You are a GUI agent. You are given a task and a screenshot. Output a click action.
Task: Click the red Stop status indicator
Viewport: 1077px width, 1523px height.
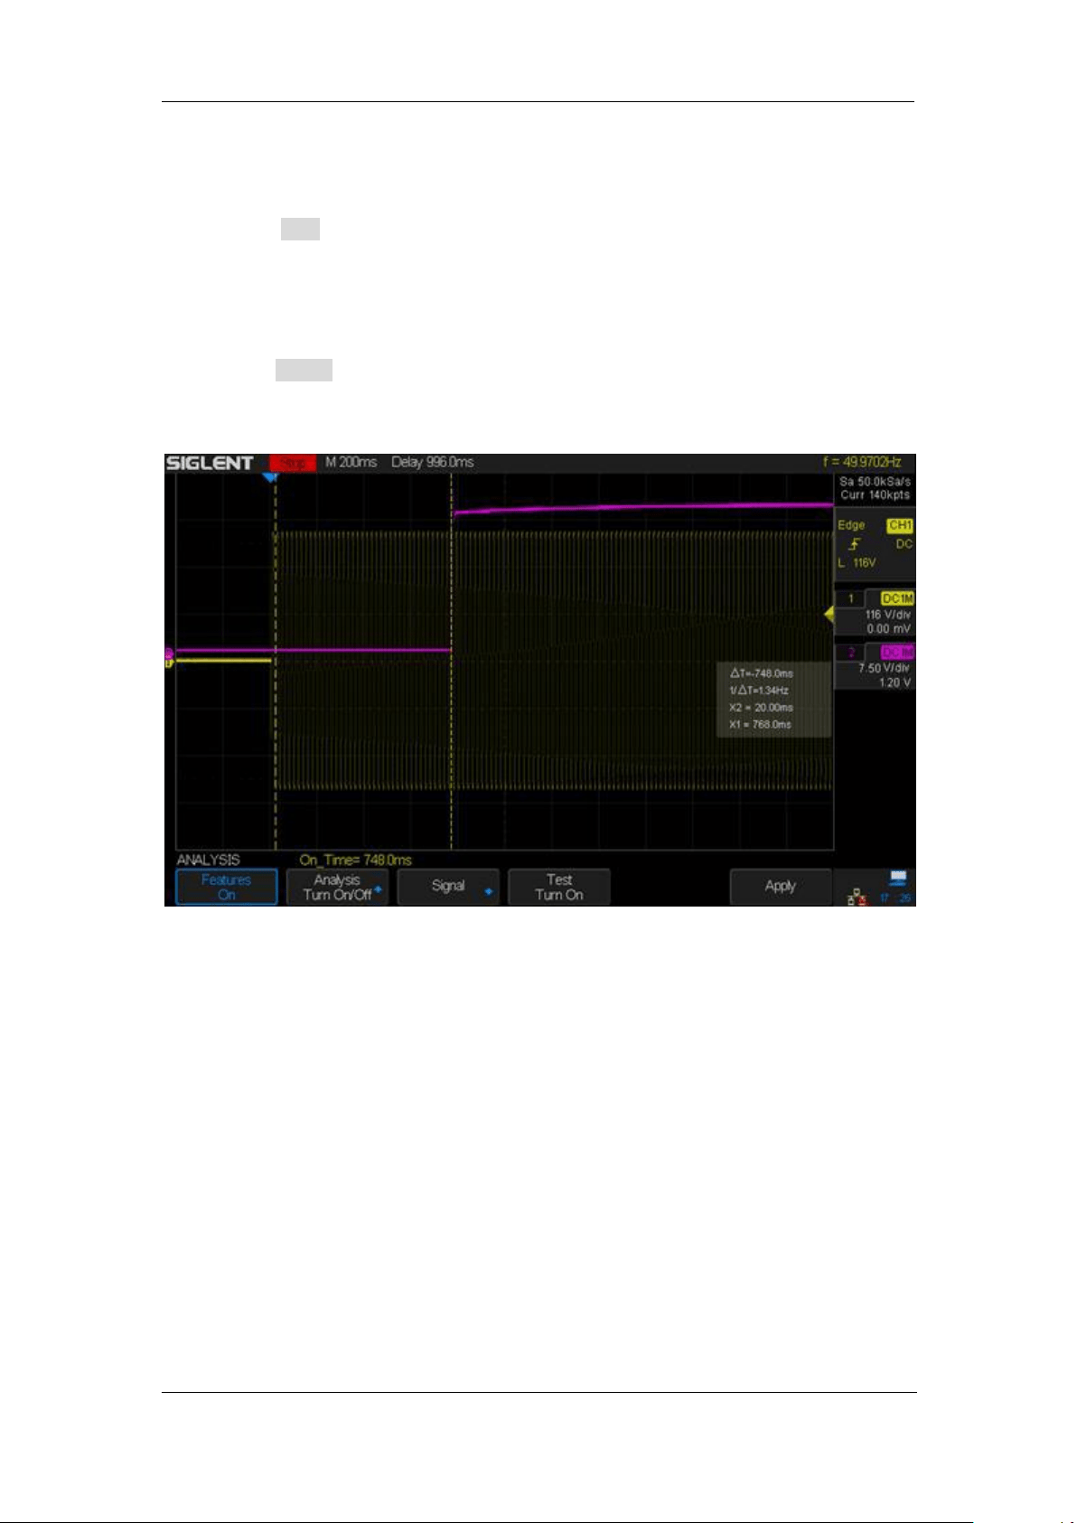[x=293, y=463]
